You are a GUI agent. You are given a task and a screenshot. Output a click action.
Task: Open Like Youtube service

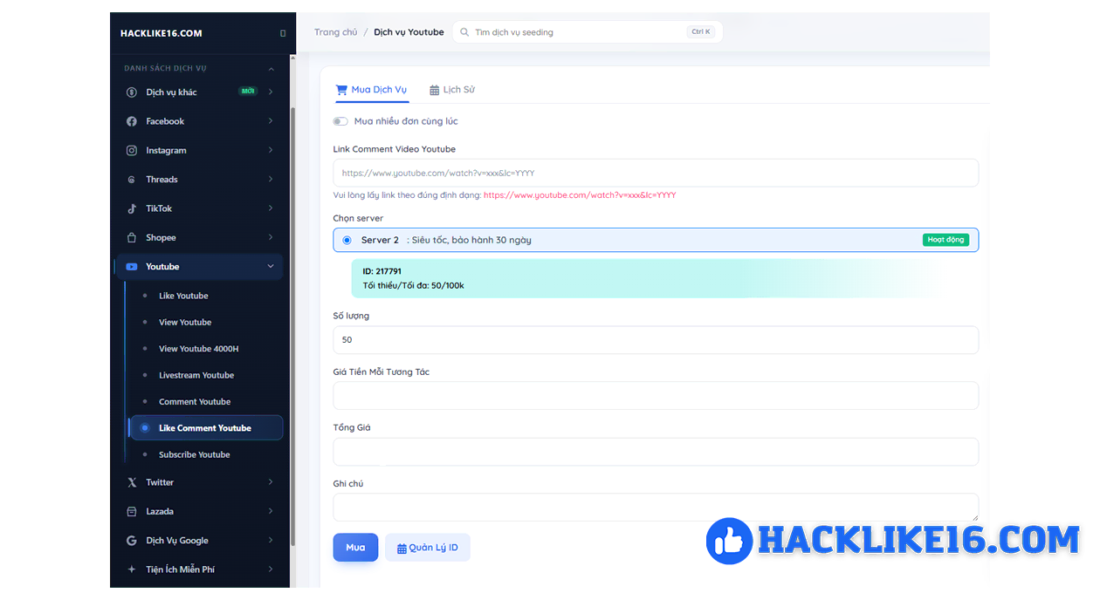[x=183, y=296]
